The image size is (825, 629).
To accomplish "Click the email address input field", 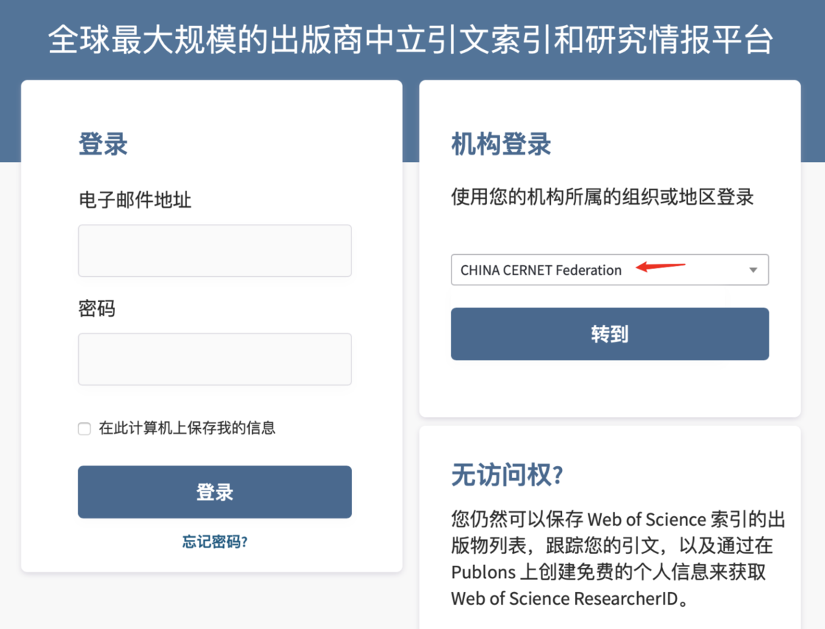I will 214,251.
